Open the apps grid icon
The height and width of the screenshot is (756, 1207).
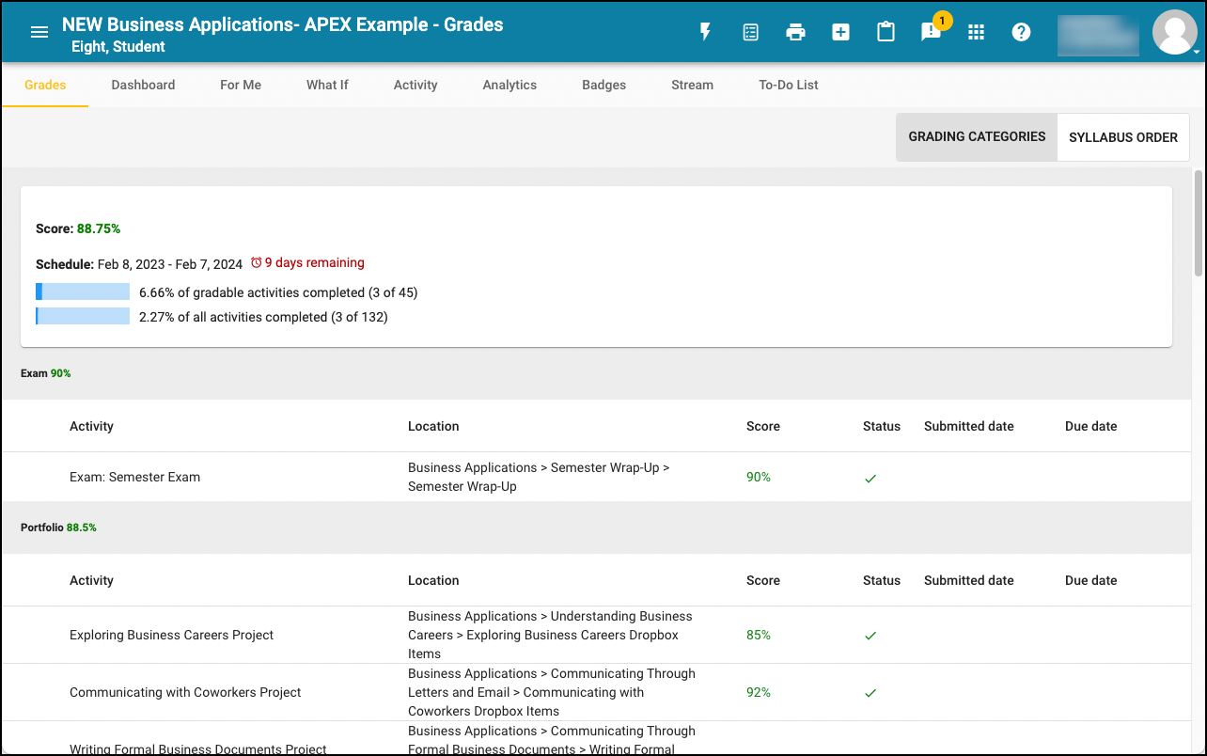point(976,32)
